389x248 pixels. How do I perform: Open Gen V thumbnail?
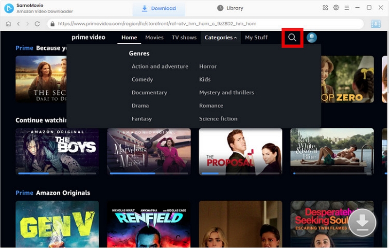click(x=57, y=224)
